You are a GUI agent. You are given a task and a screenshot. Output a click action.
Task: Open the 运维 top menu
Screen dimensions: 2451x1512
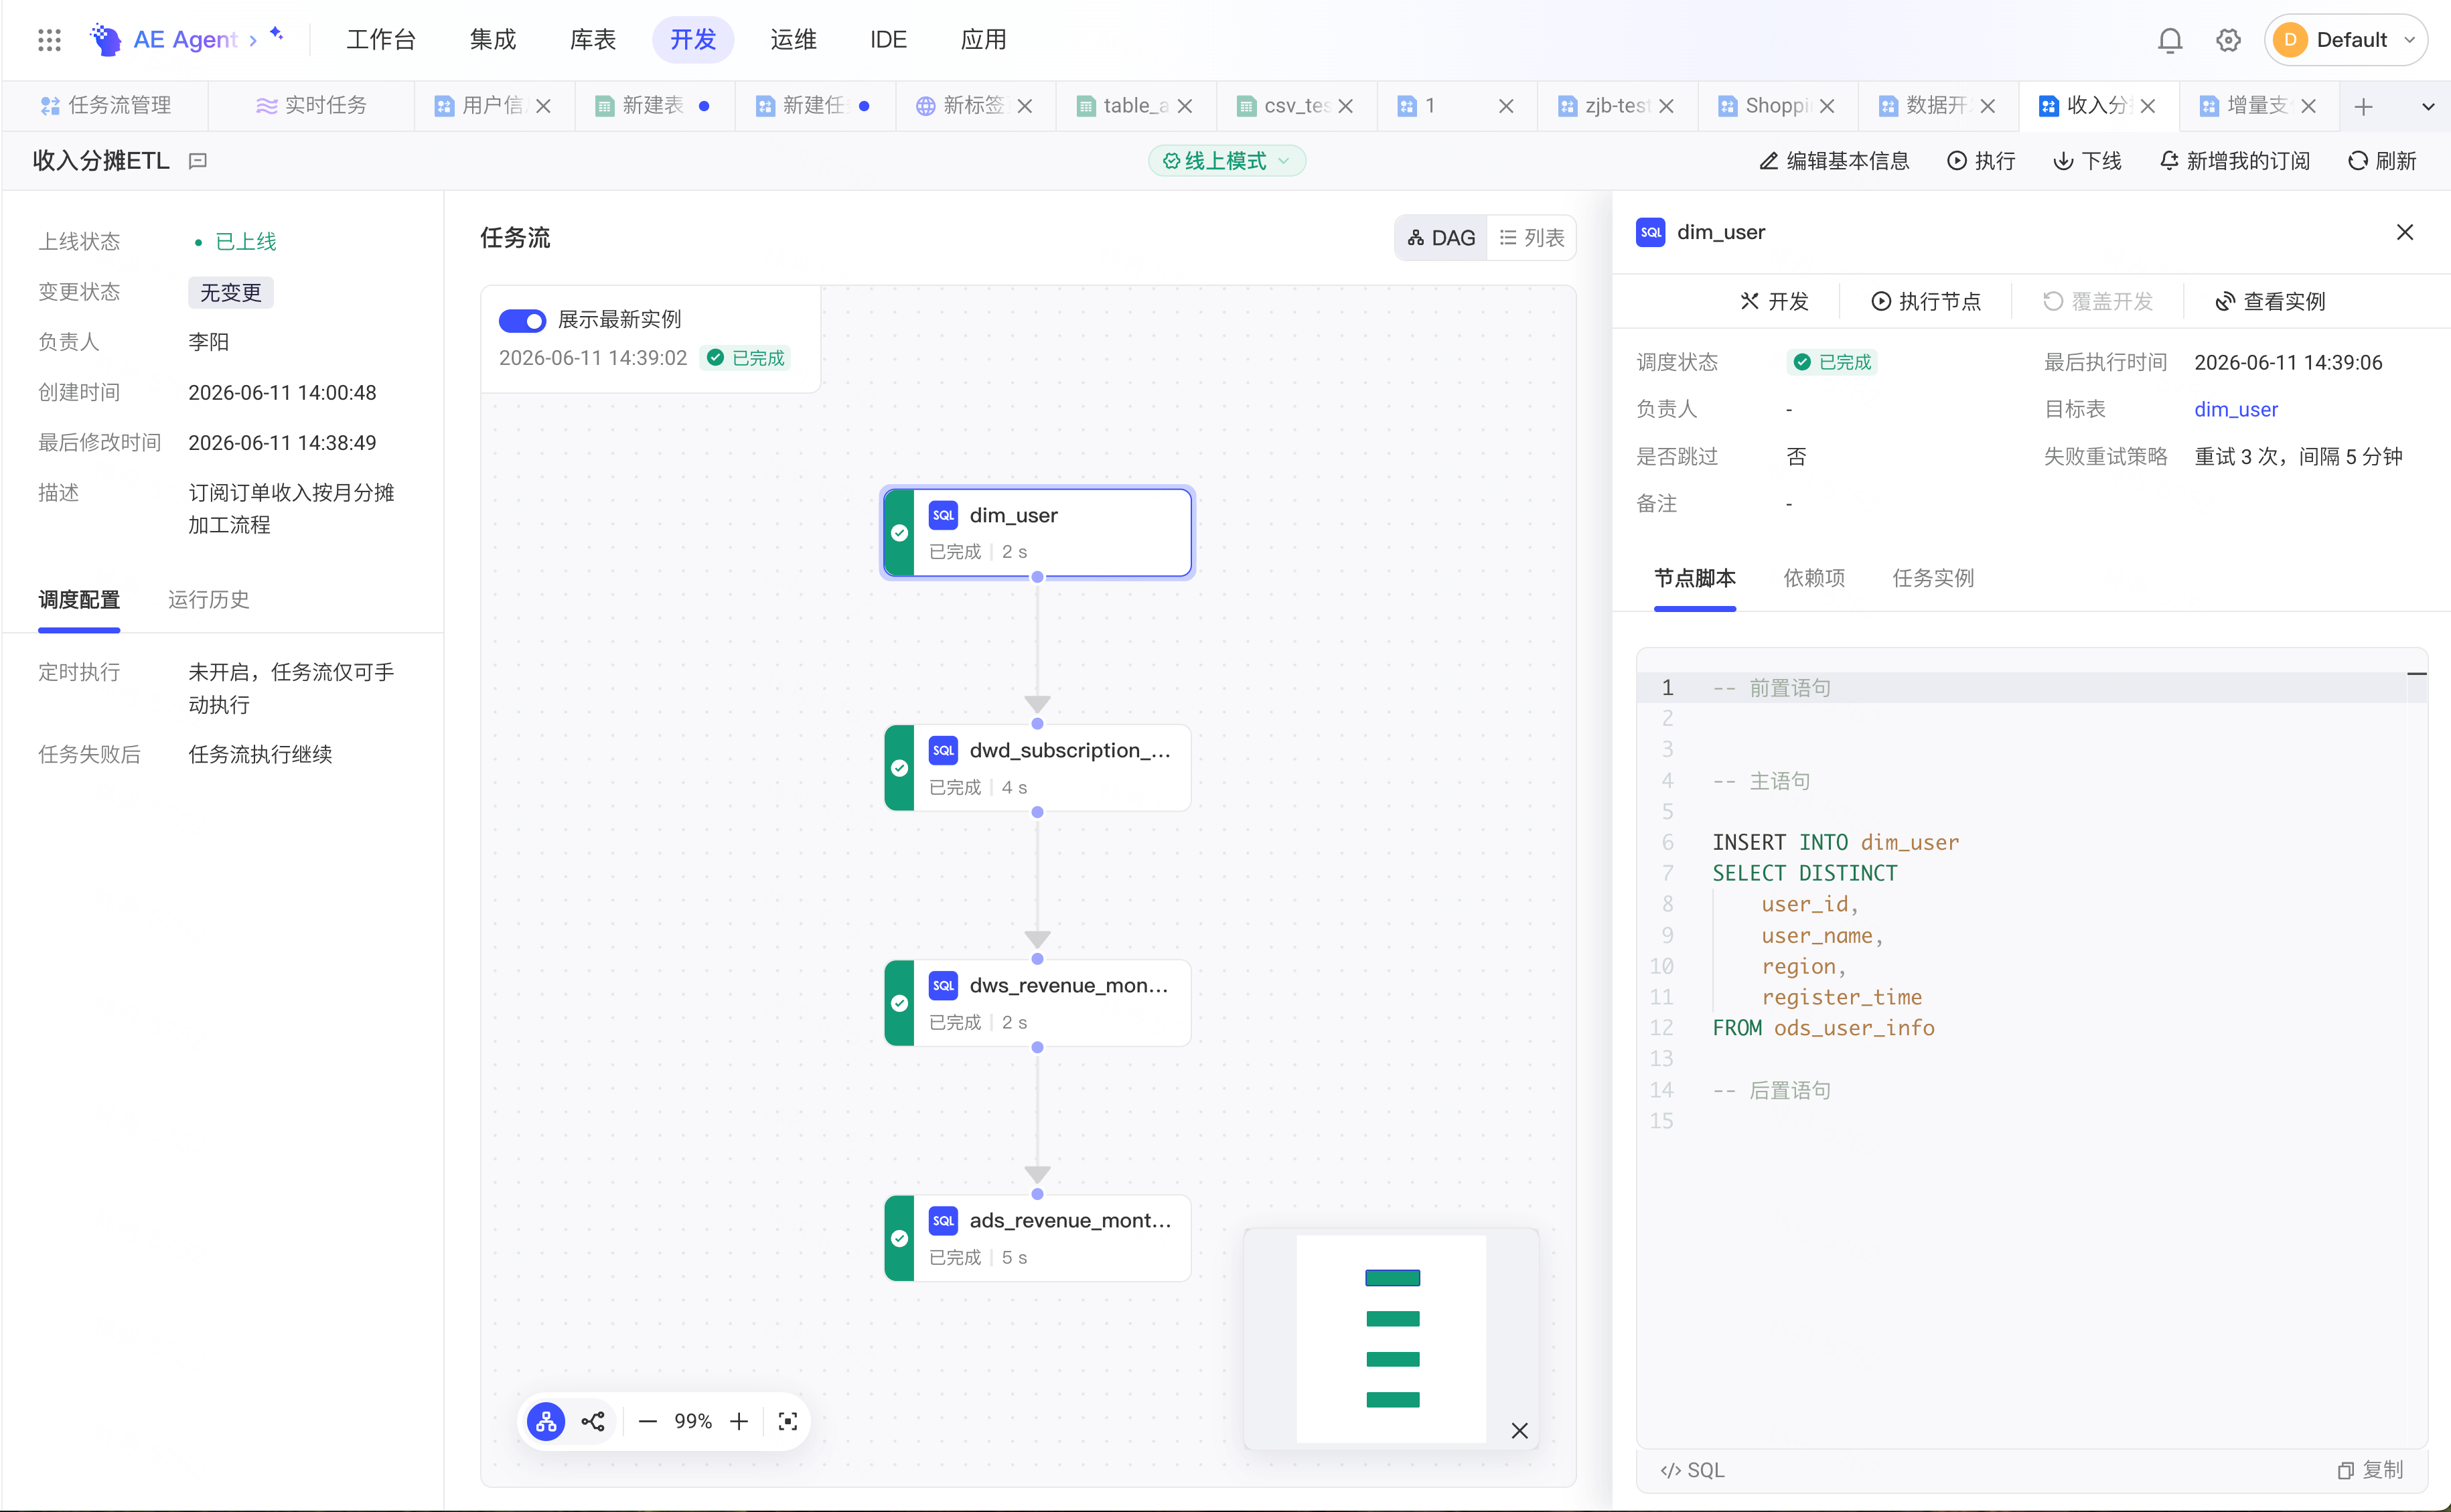793,40
